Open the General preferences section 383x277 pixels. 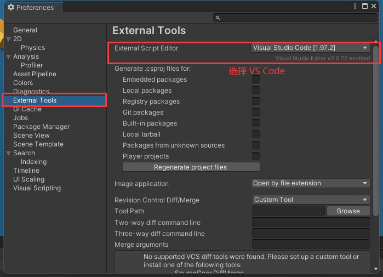[25, 30]
